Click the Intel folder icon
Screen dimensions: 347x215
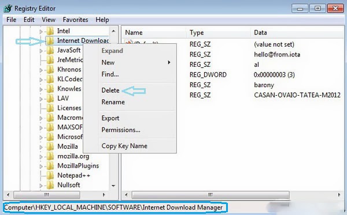tap(50, 31)
